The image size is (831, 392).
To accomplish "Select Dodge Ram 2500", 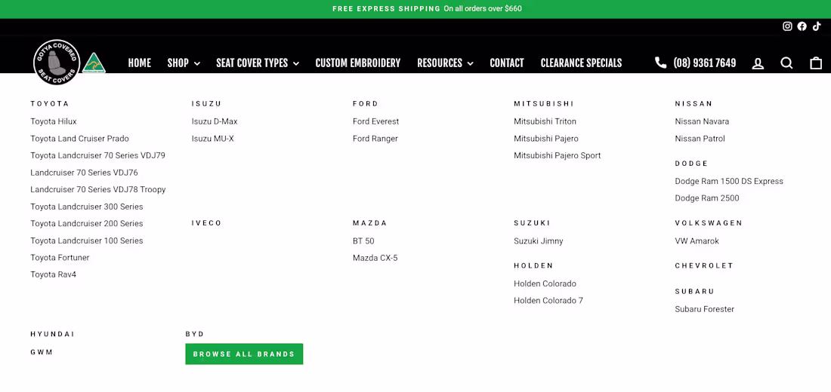I will click(x=707, y=198).
